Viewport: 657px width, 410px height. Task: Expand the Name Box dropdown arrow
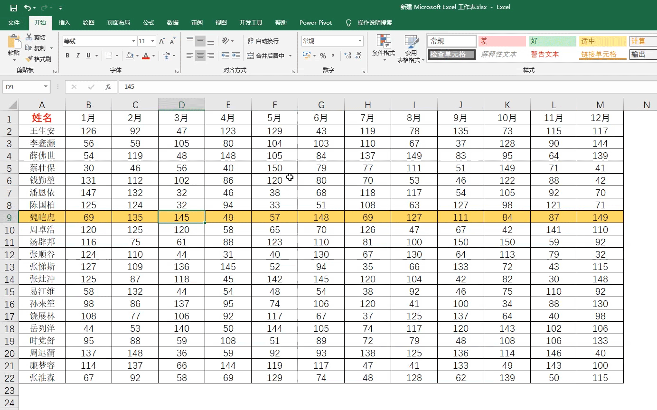pyautogui.click(x=46, y=87)
